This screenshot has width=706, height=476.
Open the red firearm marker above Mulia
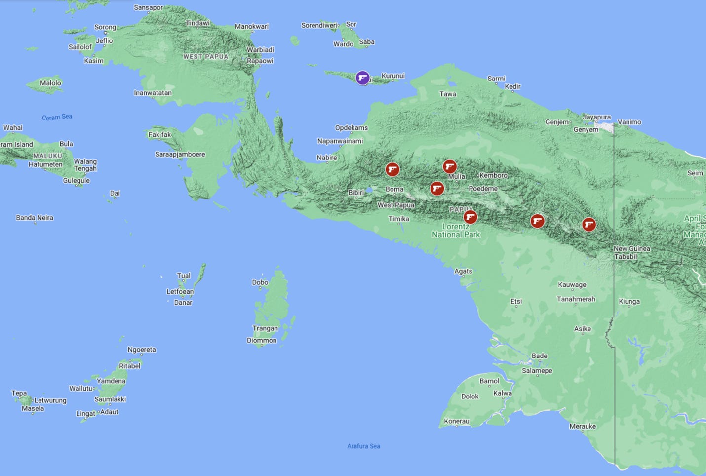tap(450, 167)
